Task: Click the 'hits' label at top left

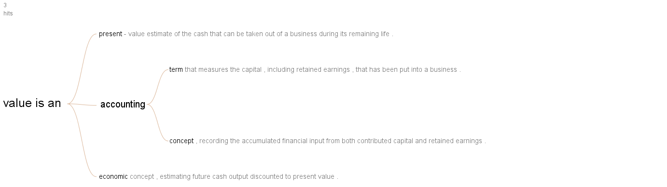Action: coord(8,13)
